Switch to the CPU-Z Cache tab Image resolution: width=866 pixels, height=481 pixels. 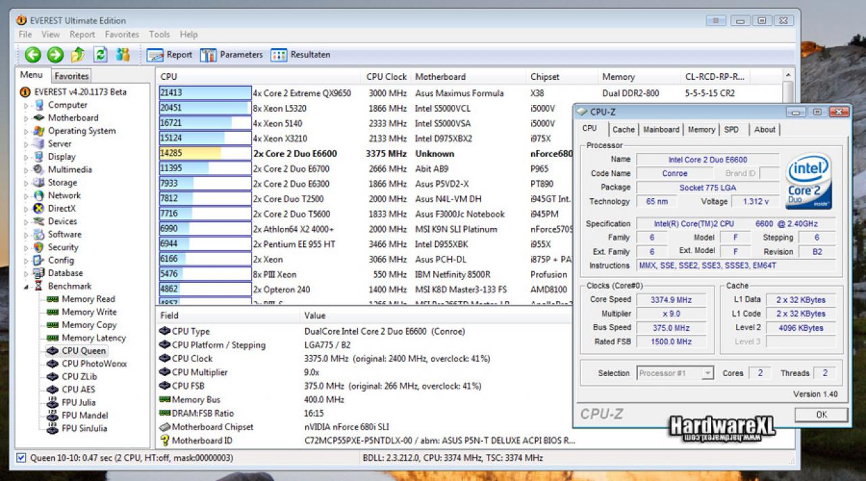(624, 129)
